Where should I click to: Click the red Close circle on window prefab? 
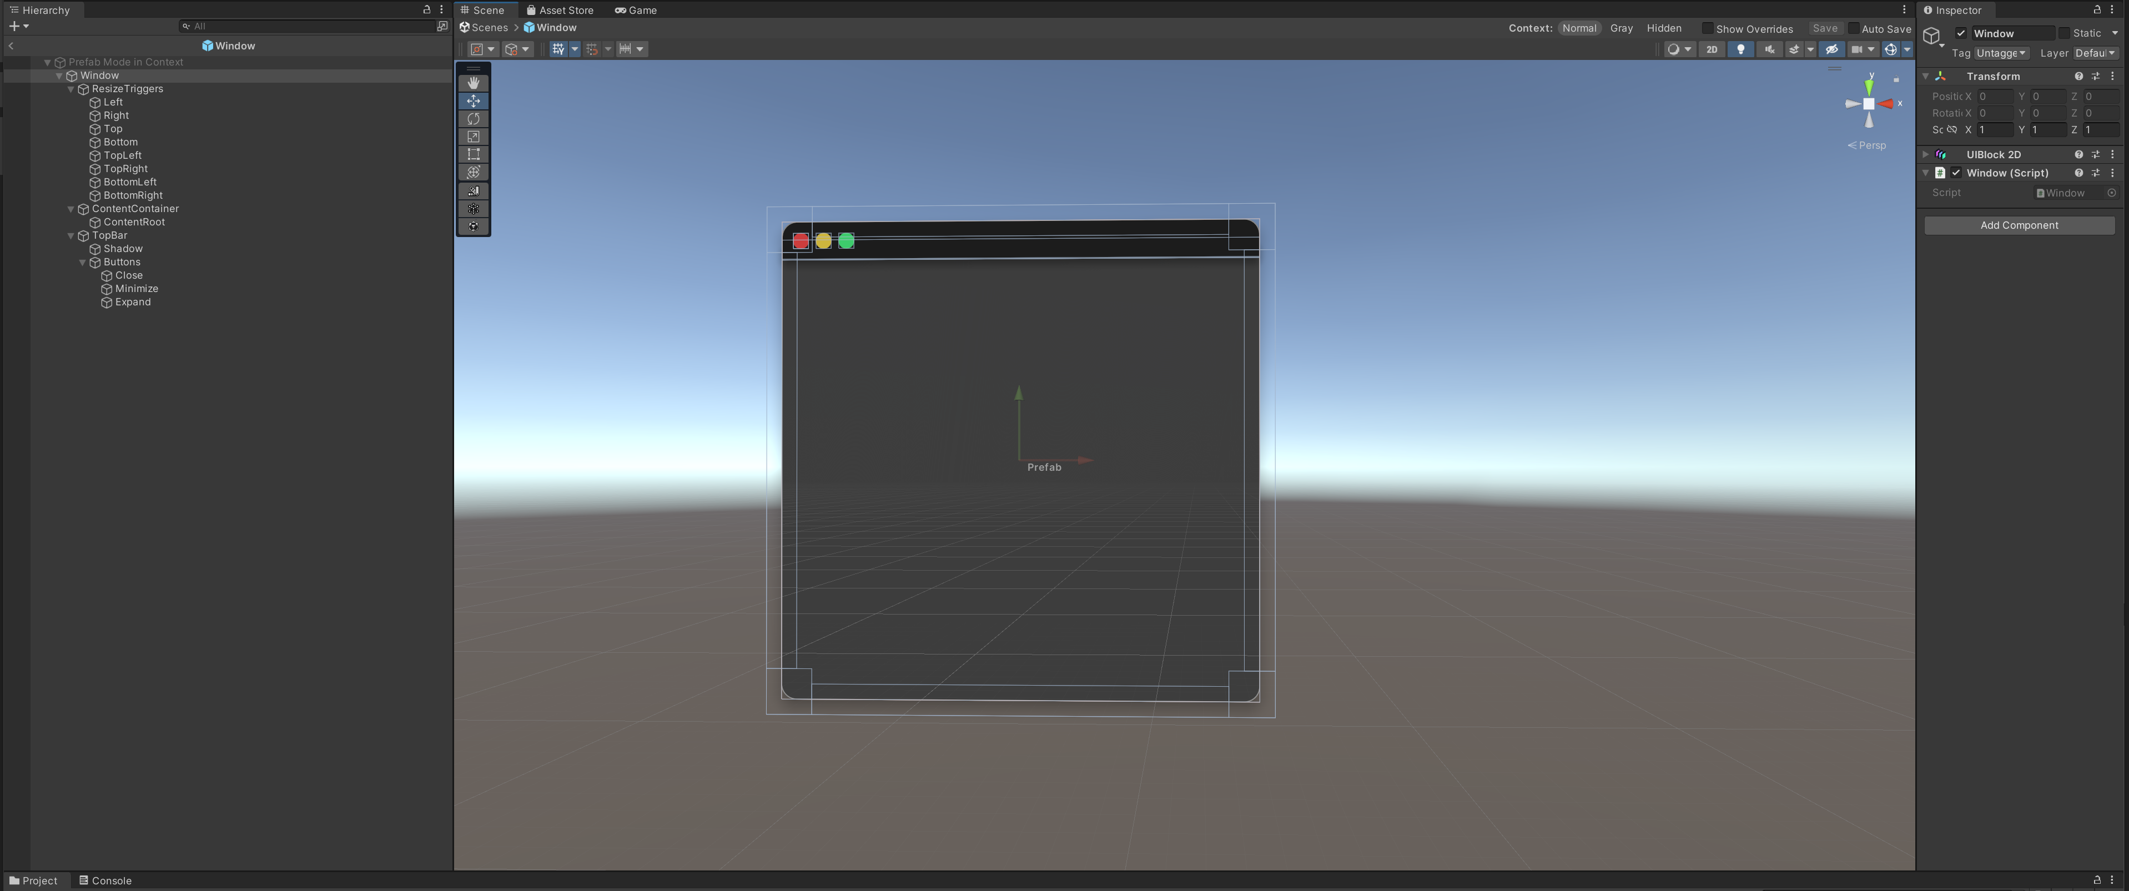[x=801, y=240]
